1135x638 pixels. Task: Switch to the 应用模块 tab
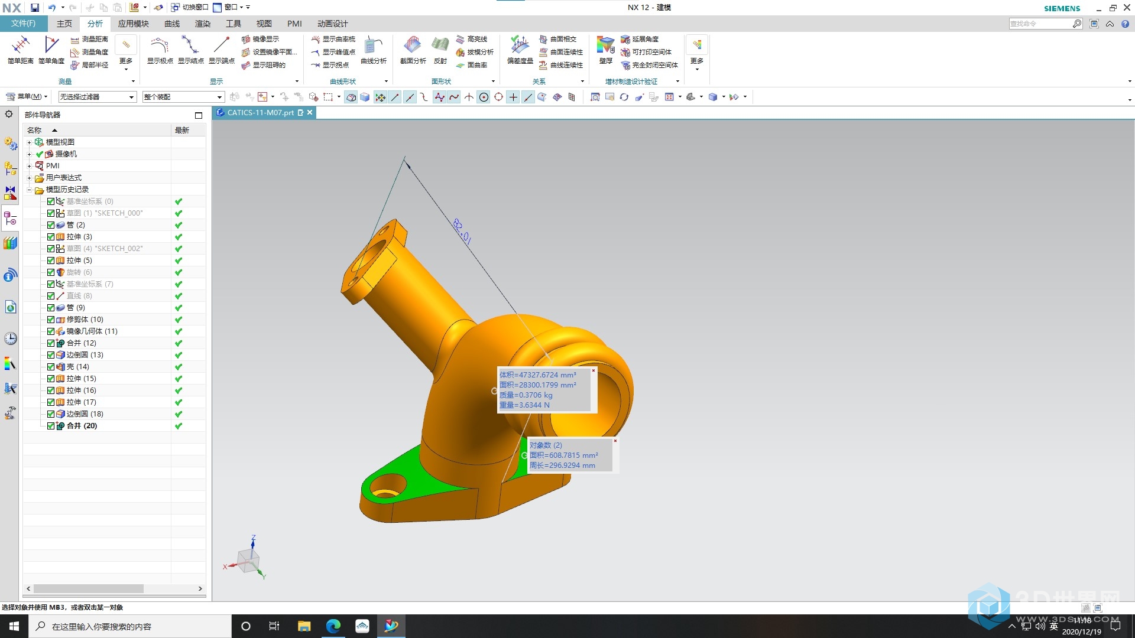[x=134, y=24]
